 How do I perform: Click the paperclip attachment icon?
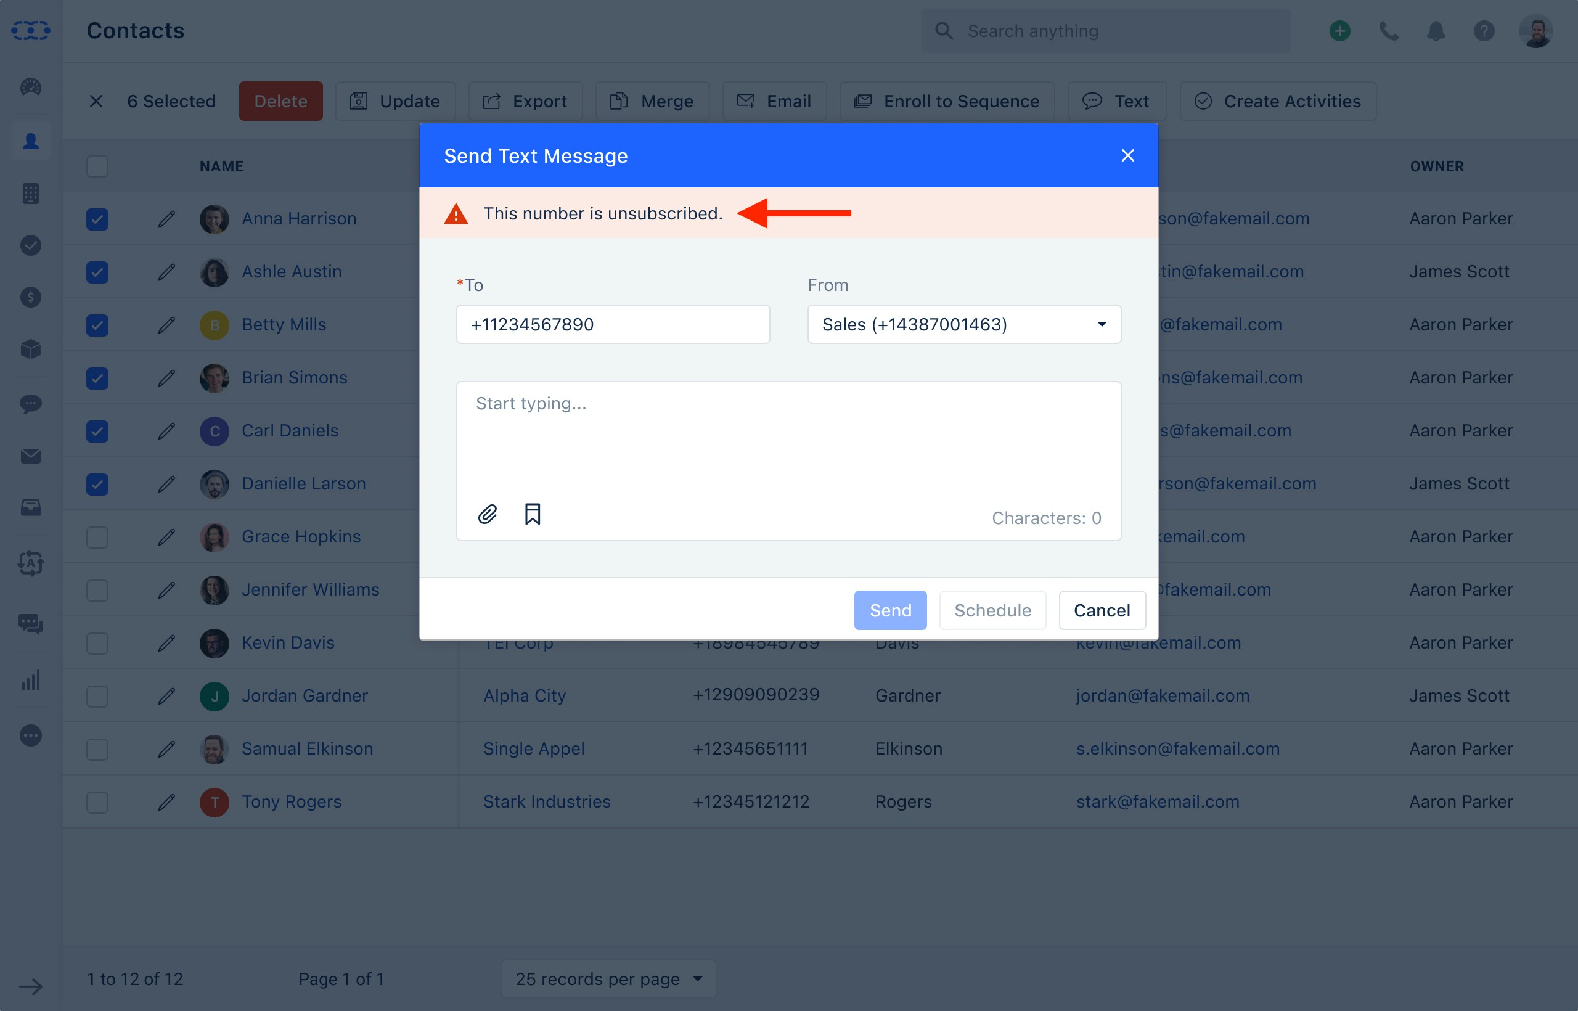click(x=487, y=514)
